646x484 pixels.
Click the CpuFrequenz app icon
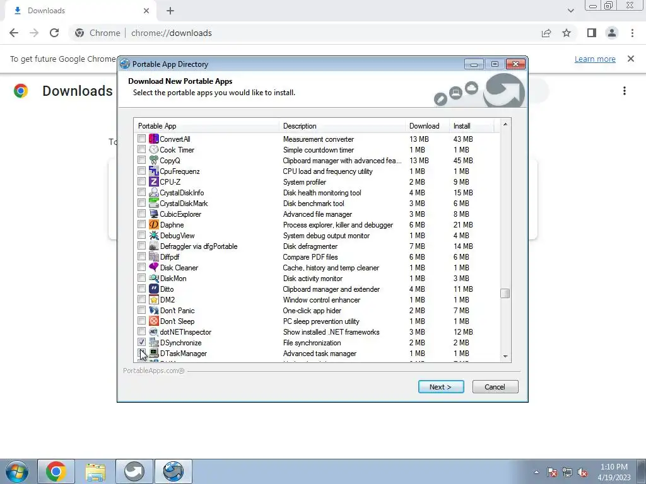154,171
